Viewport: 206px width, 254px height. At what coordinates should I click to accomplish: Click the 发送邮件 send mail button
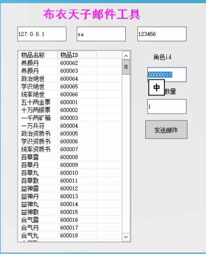166,130
